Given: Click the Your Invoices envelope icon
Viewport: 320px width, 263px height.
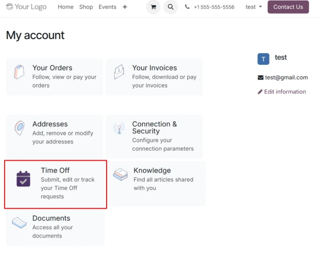Looking at the screenshot, I should coord(119,72).
